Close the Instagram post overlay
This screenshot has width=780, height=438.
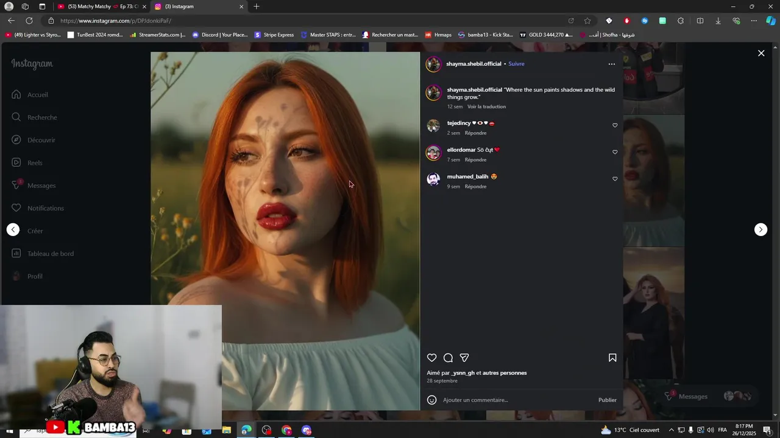click(761, 54)
